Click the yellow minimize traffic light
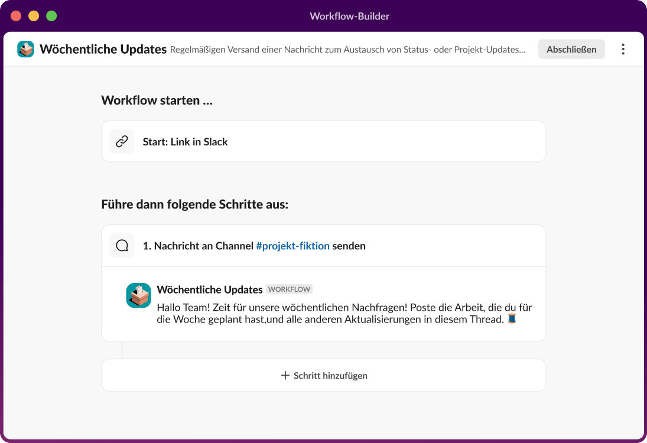The height and width of the screenshot is (443, 647). (x=32, y=15)
